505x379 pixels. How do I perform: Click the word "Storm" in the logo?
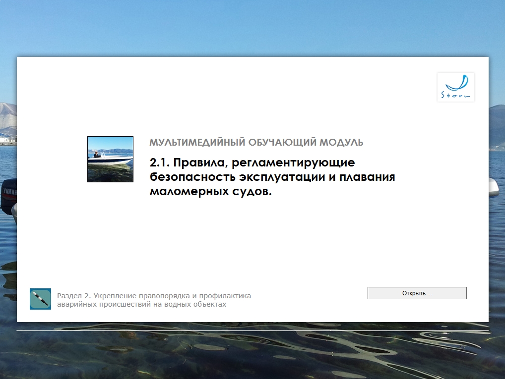coord(456,95)
